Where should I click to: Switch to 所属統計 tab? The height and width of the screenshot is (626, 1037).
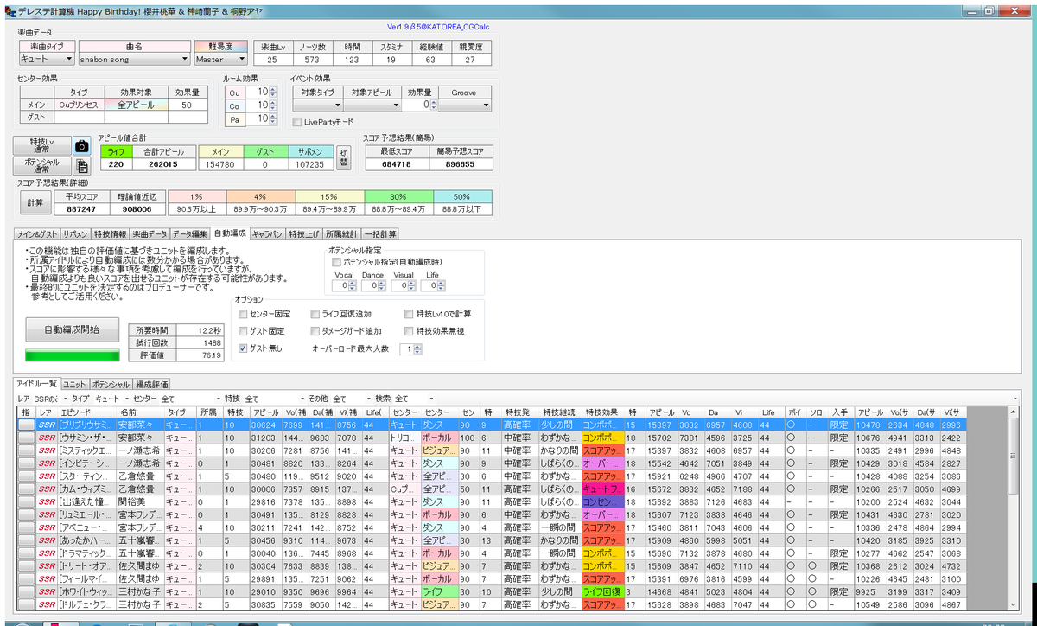click(x=340, y=234)
